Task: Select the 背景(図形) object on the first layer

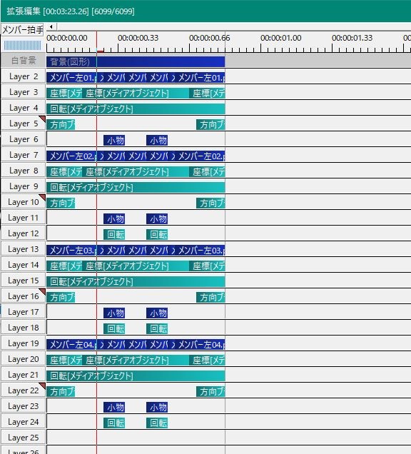Action: pyautogui.click(x=136, y=61)
